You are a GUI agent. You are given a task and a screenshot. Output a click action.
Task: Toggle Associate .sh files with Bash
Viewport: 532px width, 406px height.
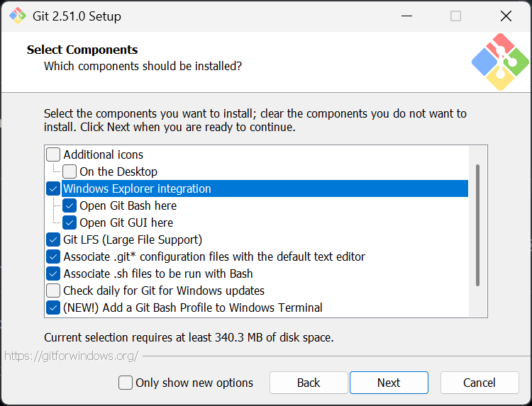(x=53, y=274)
